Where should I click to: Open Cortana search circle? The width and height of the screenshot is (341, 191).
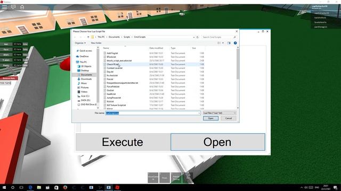click(13, 187)
